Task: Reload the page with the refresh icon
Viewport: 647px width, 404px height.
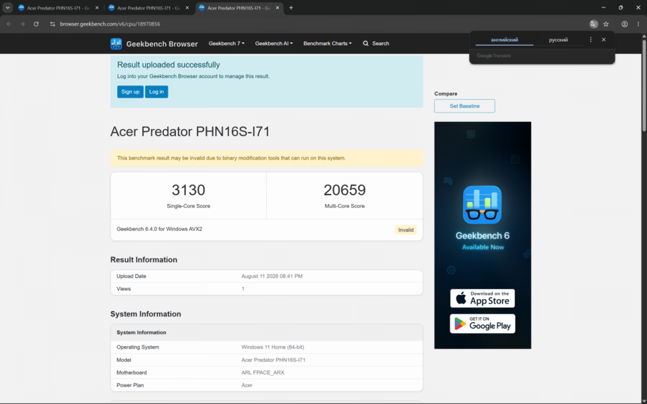Action: (x=36, y=24)
